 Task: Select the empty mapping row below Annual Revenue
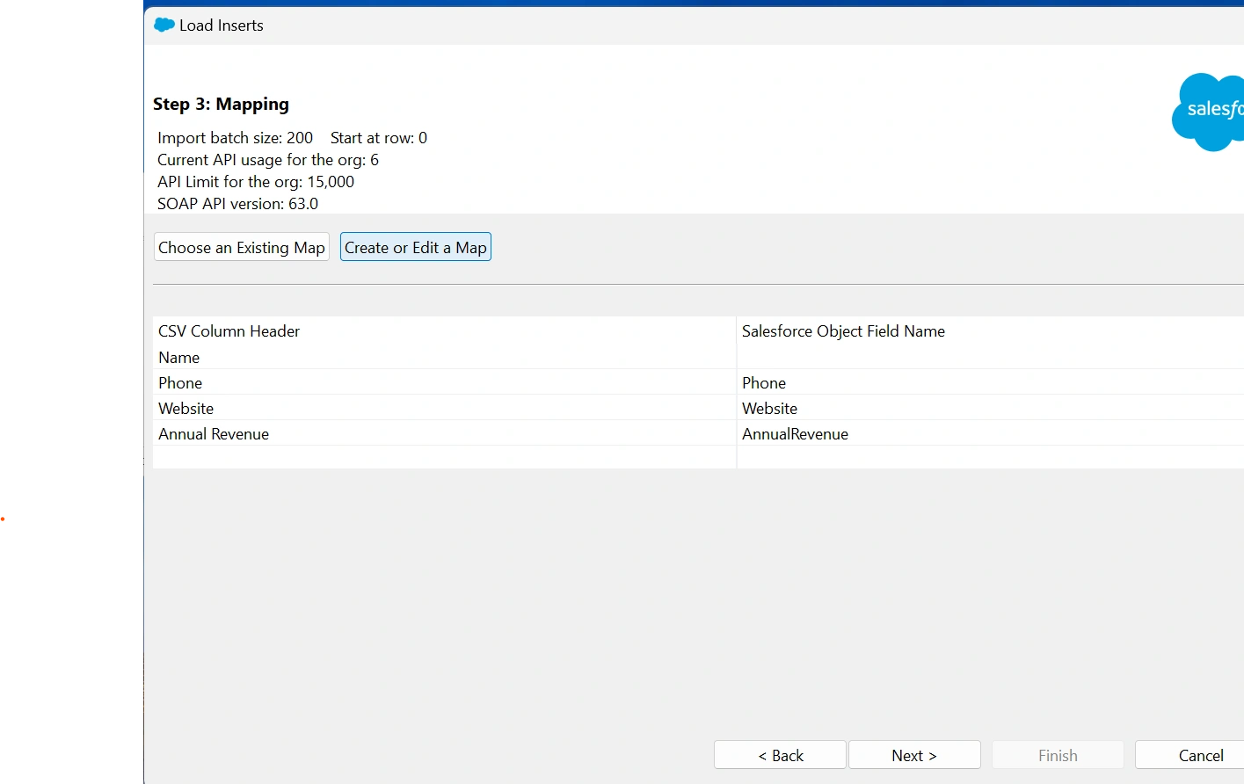coord(440,458)
